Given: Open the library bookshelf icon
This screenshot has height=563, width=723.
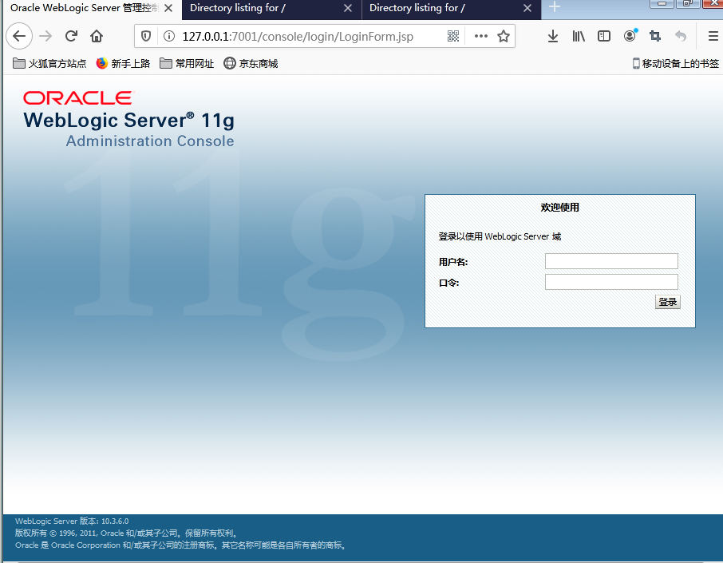Looking at the screenshot, I should click(x=579, y=36).
